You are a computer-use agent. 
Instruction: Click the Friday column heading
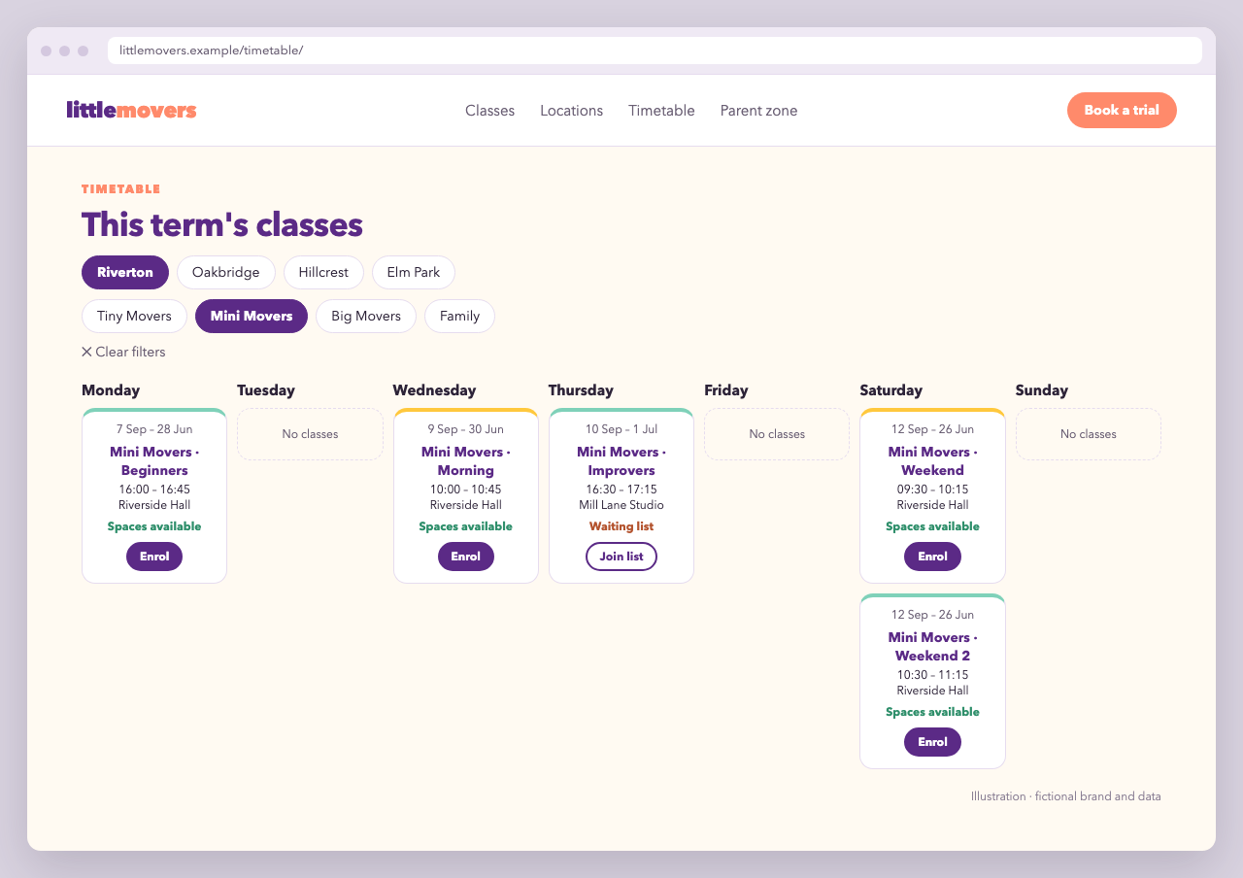click(x=726, y=390)
